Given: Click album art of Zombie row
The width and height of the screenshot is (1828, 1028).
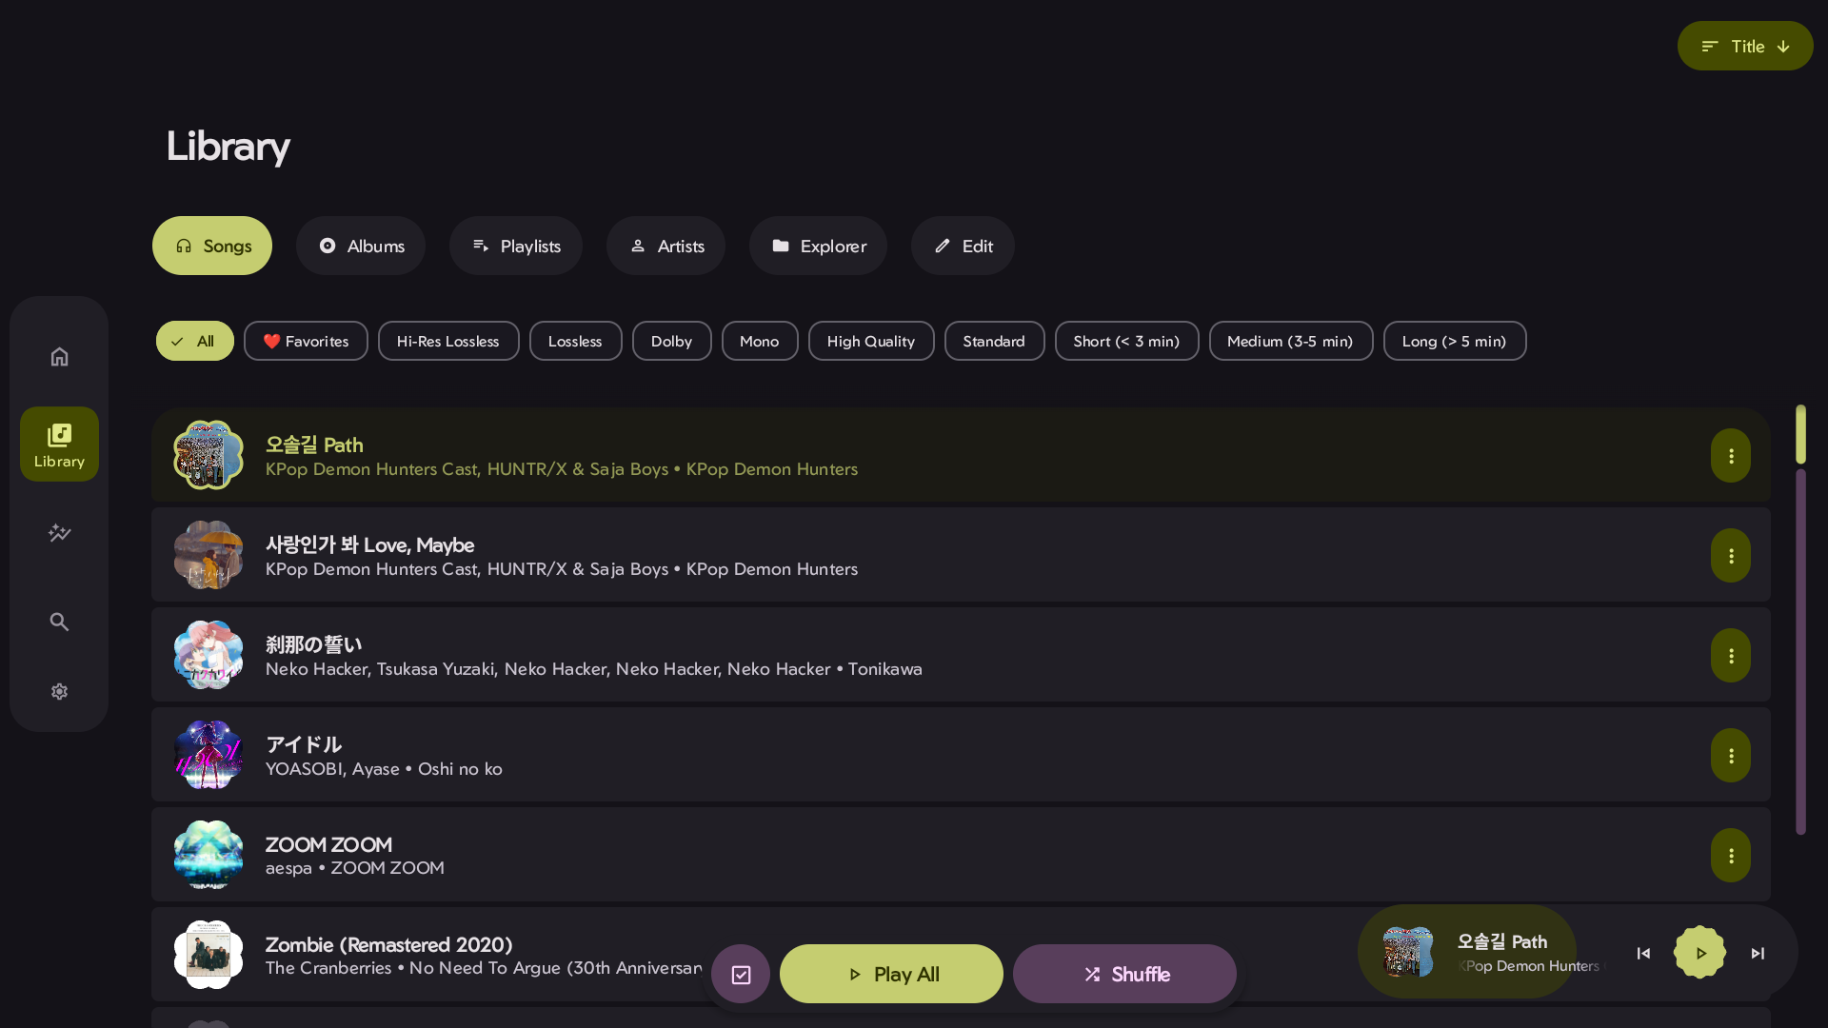Looking at the screenshot, I should tap(209, 955).
